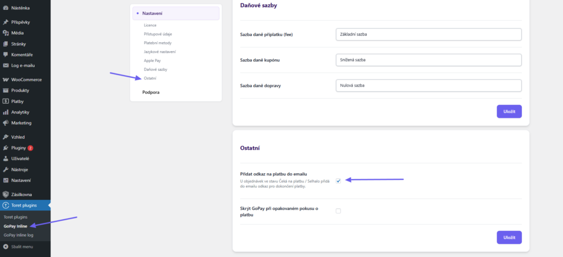Go to Licence settings section

(x=150, y=25)
